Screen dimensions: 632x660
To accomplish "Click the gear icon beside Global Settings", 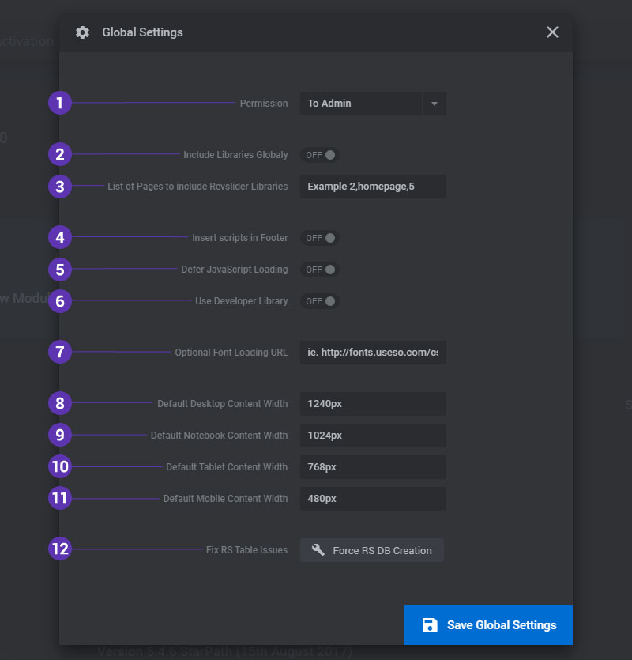I will (83, 32).
